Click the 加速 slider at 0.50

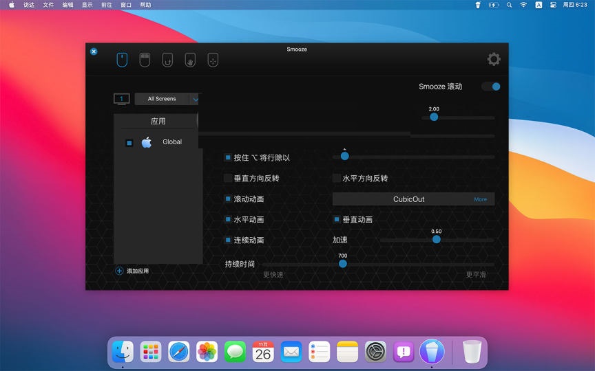coord(437,239)
